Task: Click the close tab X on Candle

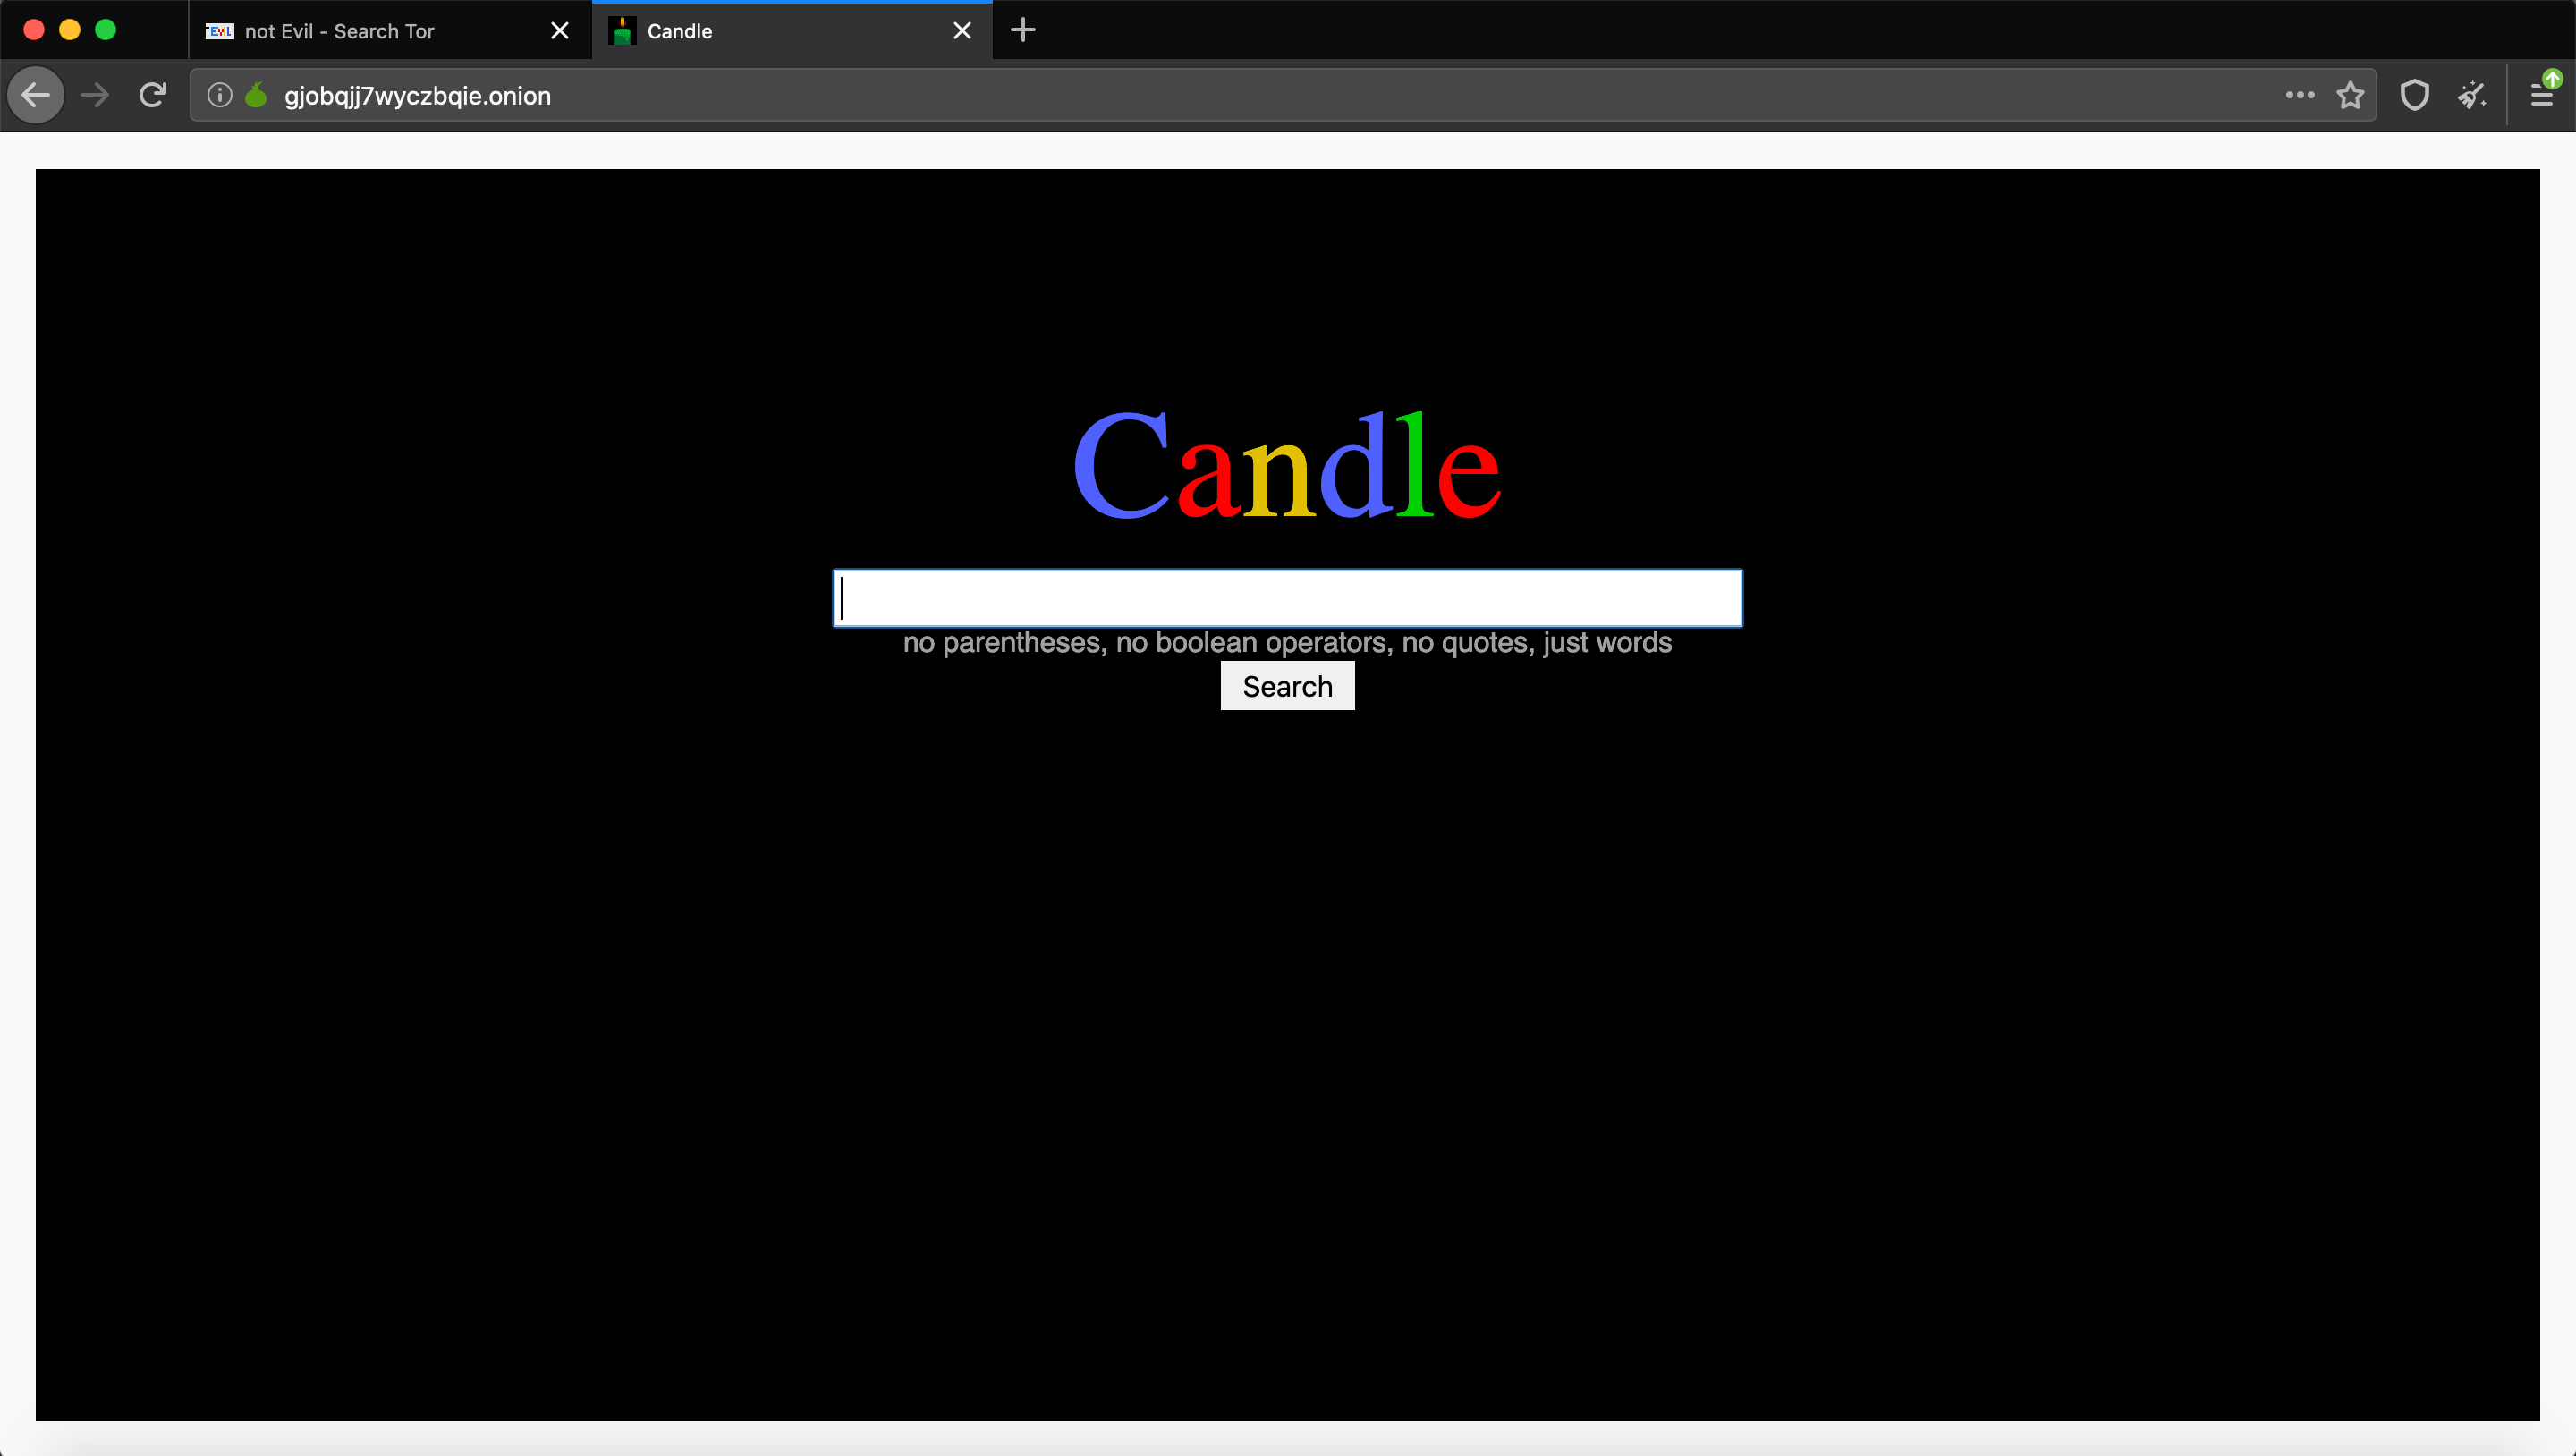Action: coord(961,30)
